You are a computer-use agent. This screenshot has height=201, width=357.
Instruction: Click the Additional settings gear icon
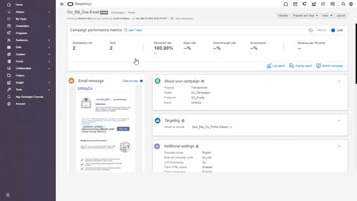[157, 146]
